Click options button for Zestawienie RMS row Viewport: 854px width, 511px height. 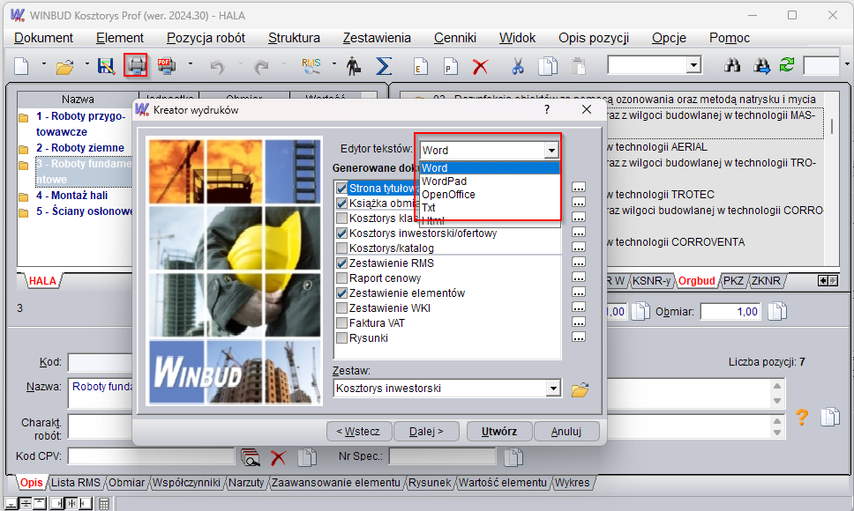click(579, 263)
